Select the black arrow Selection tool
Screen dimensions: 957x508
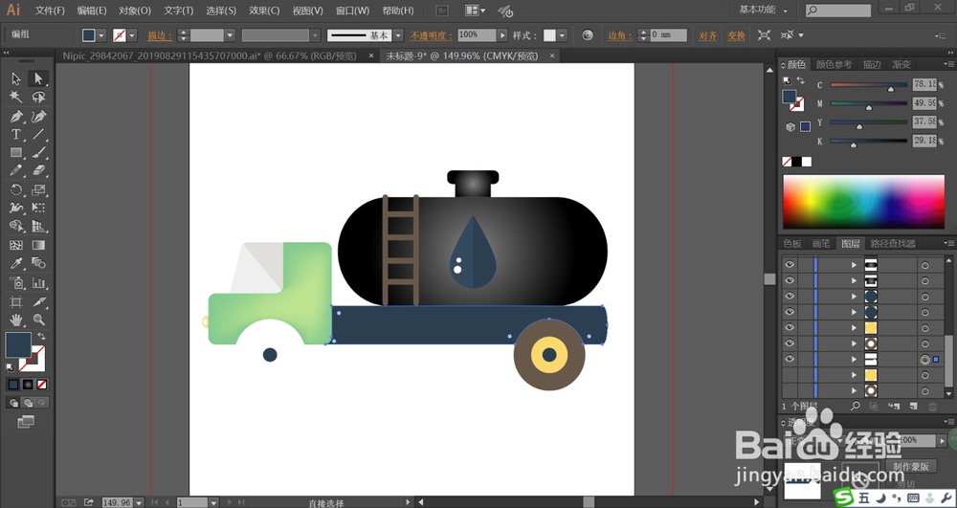coord(16,78)
